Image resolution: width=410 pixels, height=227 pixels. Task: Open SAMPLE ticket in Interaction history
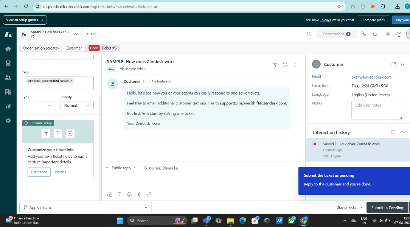pos(358,150)
